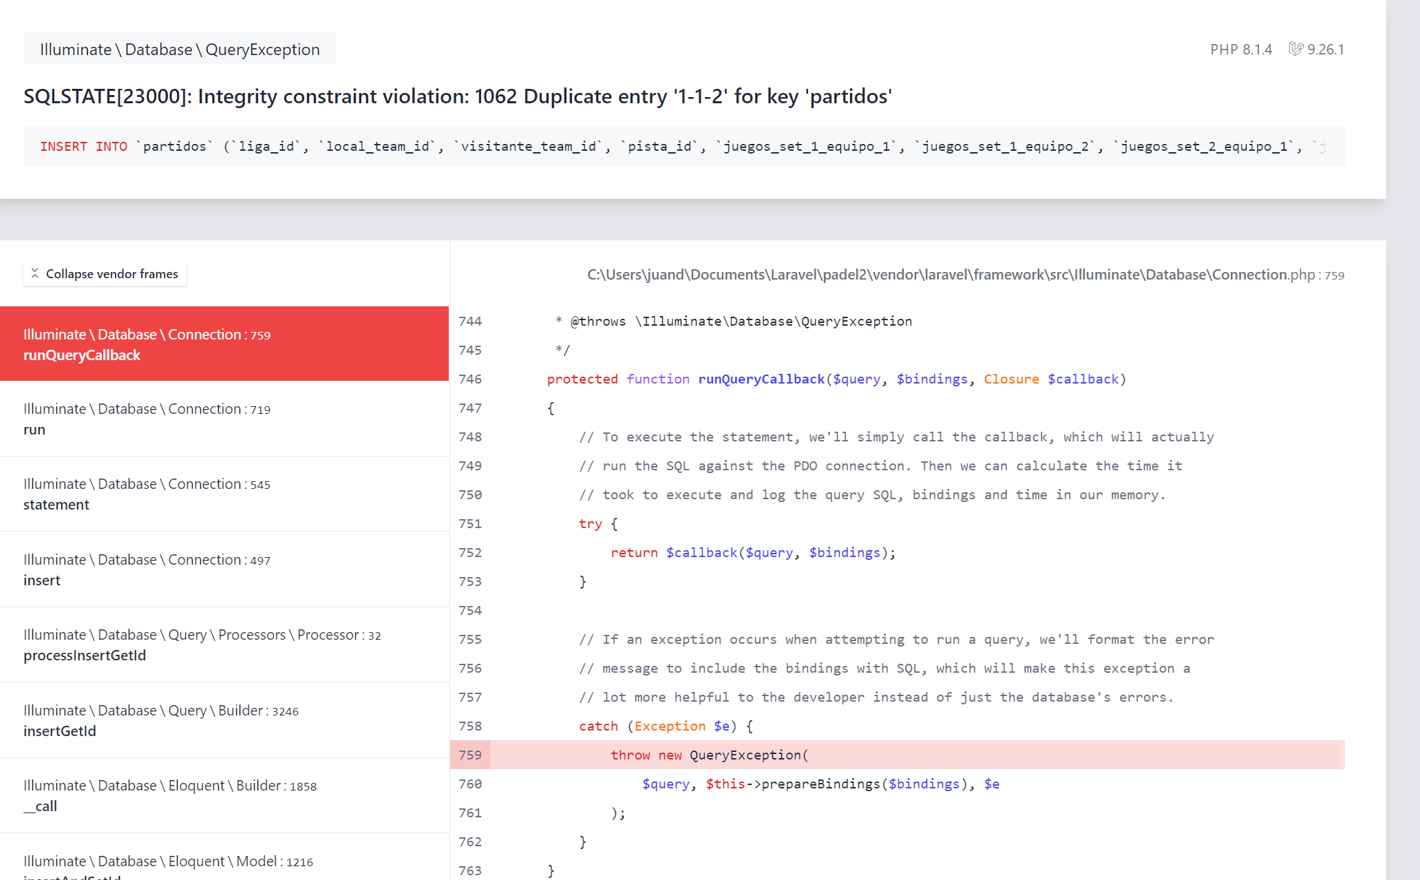Click the SQLSTATE[23000] error message heading
The height and width of the screenshot is (880, 1420).
(457, 96)
